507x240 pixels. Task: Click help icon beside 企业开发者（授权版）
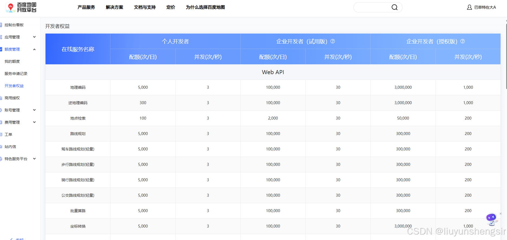pos(463,41)
